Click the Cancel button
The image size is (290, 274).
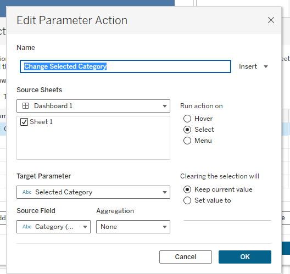(186, 257)
